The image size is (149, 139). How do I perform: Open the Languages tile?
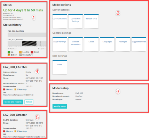(107, 44)
